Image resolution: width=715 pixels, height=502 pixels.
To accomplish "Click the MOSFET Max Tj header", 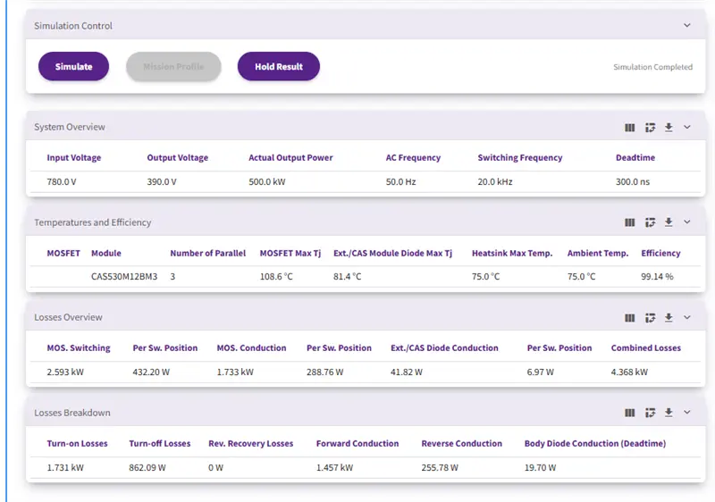I will (x=290, y=254).
